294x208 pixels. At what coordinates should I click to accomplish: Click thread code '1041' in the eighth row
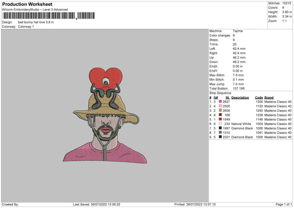click(x=259, y=133)
